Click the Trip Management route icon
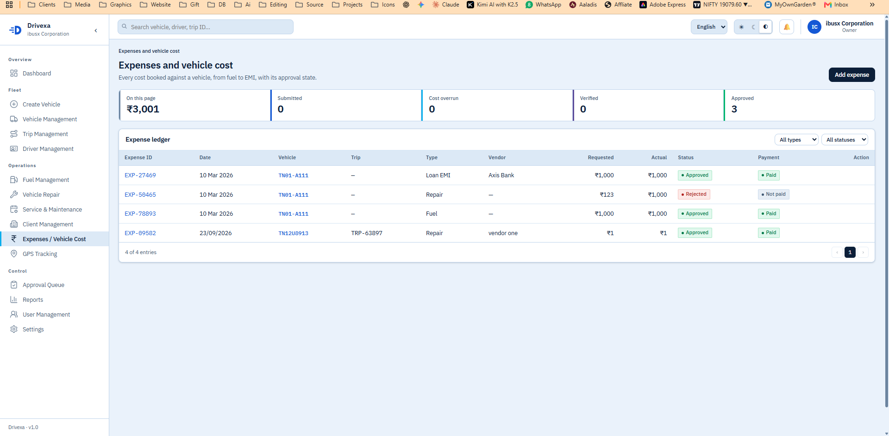889x436 pixels. [14, 134]
